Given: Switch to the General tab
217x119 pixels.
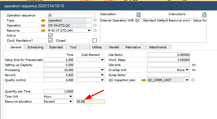Looking at the screenshot, I should pos(15,47).
